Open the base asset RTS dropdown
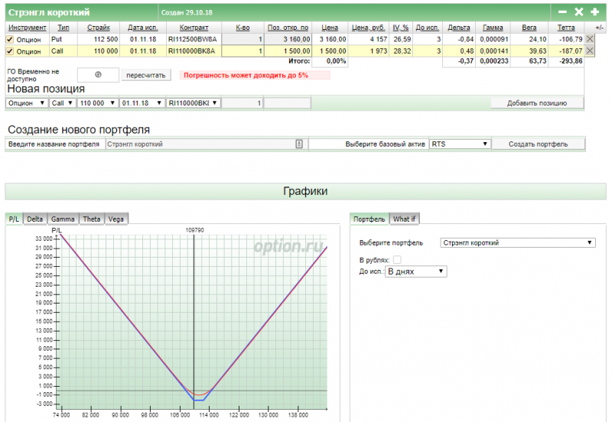612x422 pixels. coord(460,144)
